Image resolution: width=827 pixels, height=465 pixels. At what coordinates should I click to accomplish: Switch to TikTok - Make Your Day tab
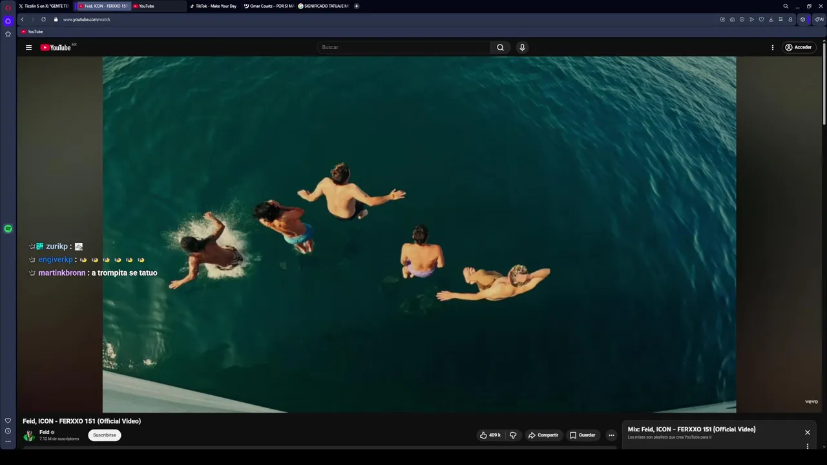[x=214, y=6]
